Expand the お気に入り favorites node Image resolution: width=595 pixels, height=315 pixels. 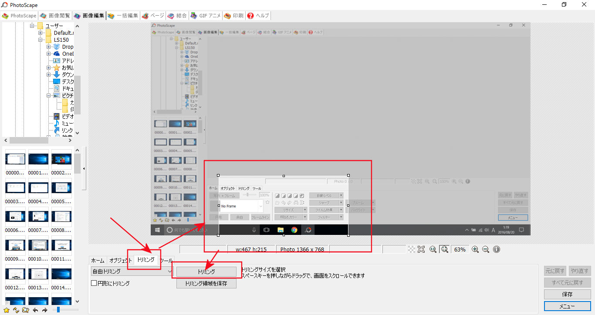49,67
